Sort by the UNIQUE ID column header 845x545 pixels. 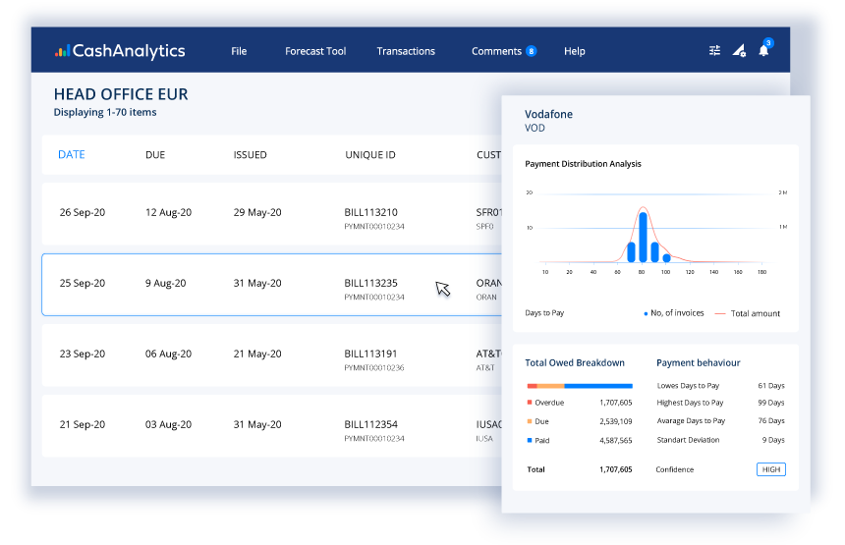[x=370, y=155]
